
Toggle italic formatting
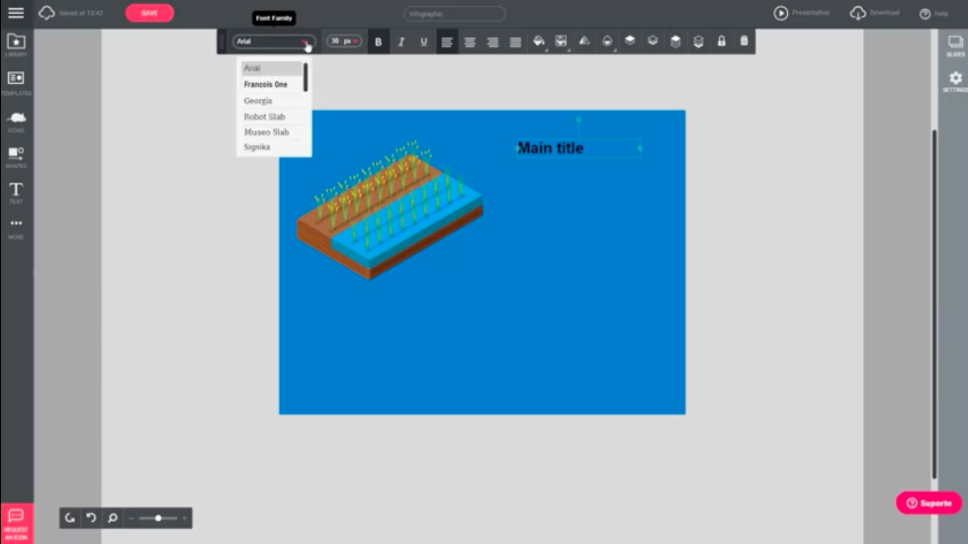coord(401,42)
